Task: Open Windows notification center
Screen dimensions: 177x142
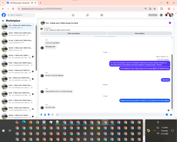Action: point(172,131)
